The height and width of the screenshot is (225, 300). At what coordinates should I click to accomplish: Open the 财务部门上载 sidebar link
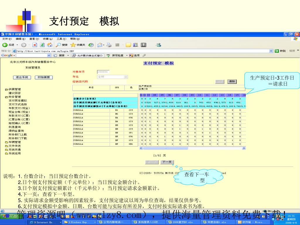tap(18, 135)
